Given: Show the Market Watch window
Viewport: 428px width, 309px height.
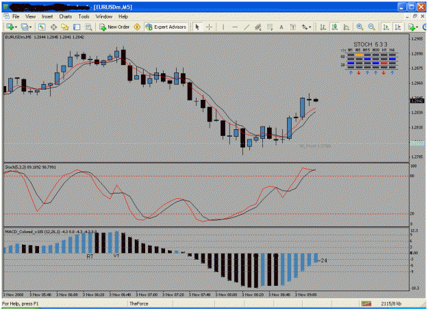Looking at the screenshot, I should (42, 27).
